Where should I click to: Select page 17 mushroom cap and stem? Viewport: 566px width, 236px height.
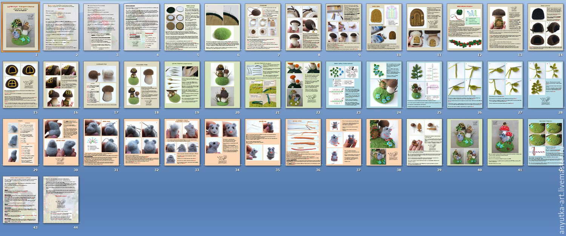tap(101, 85)
